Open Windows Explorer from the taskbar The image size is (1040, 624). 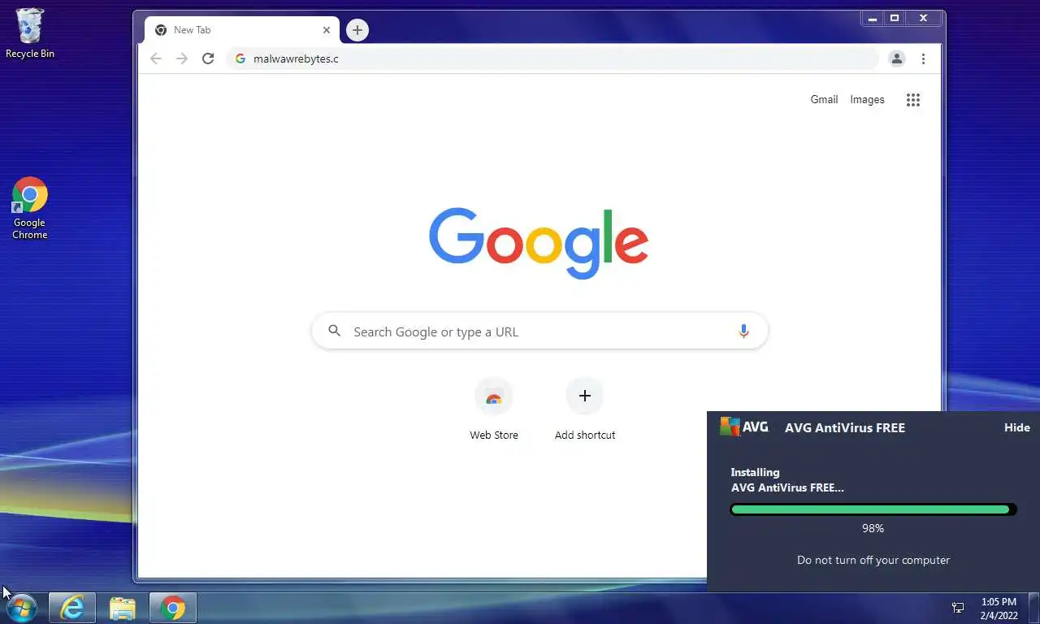coord(123,608)
